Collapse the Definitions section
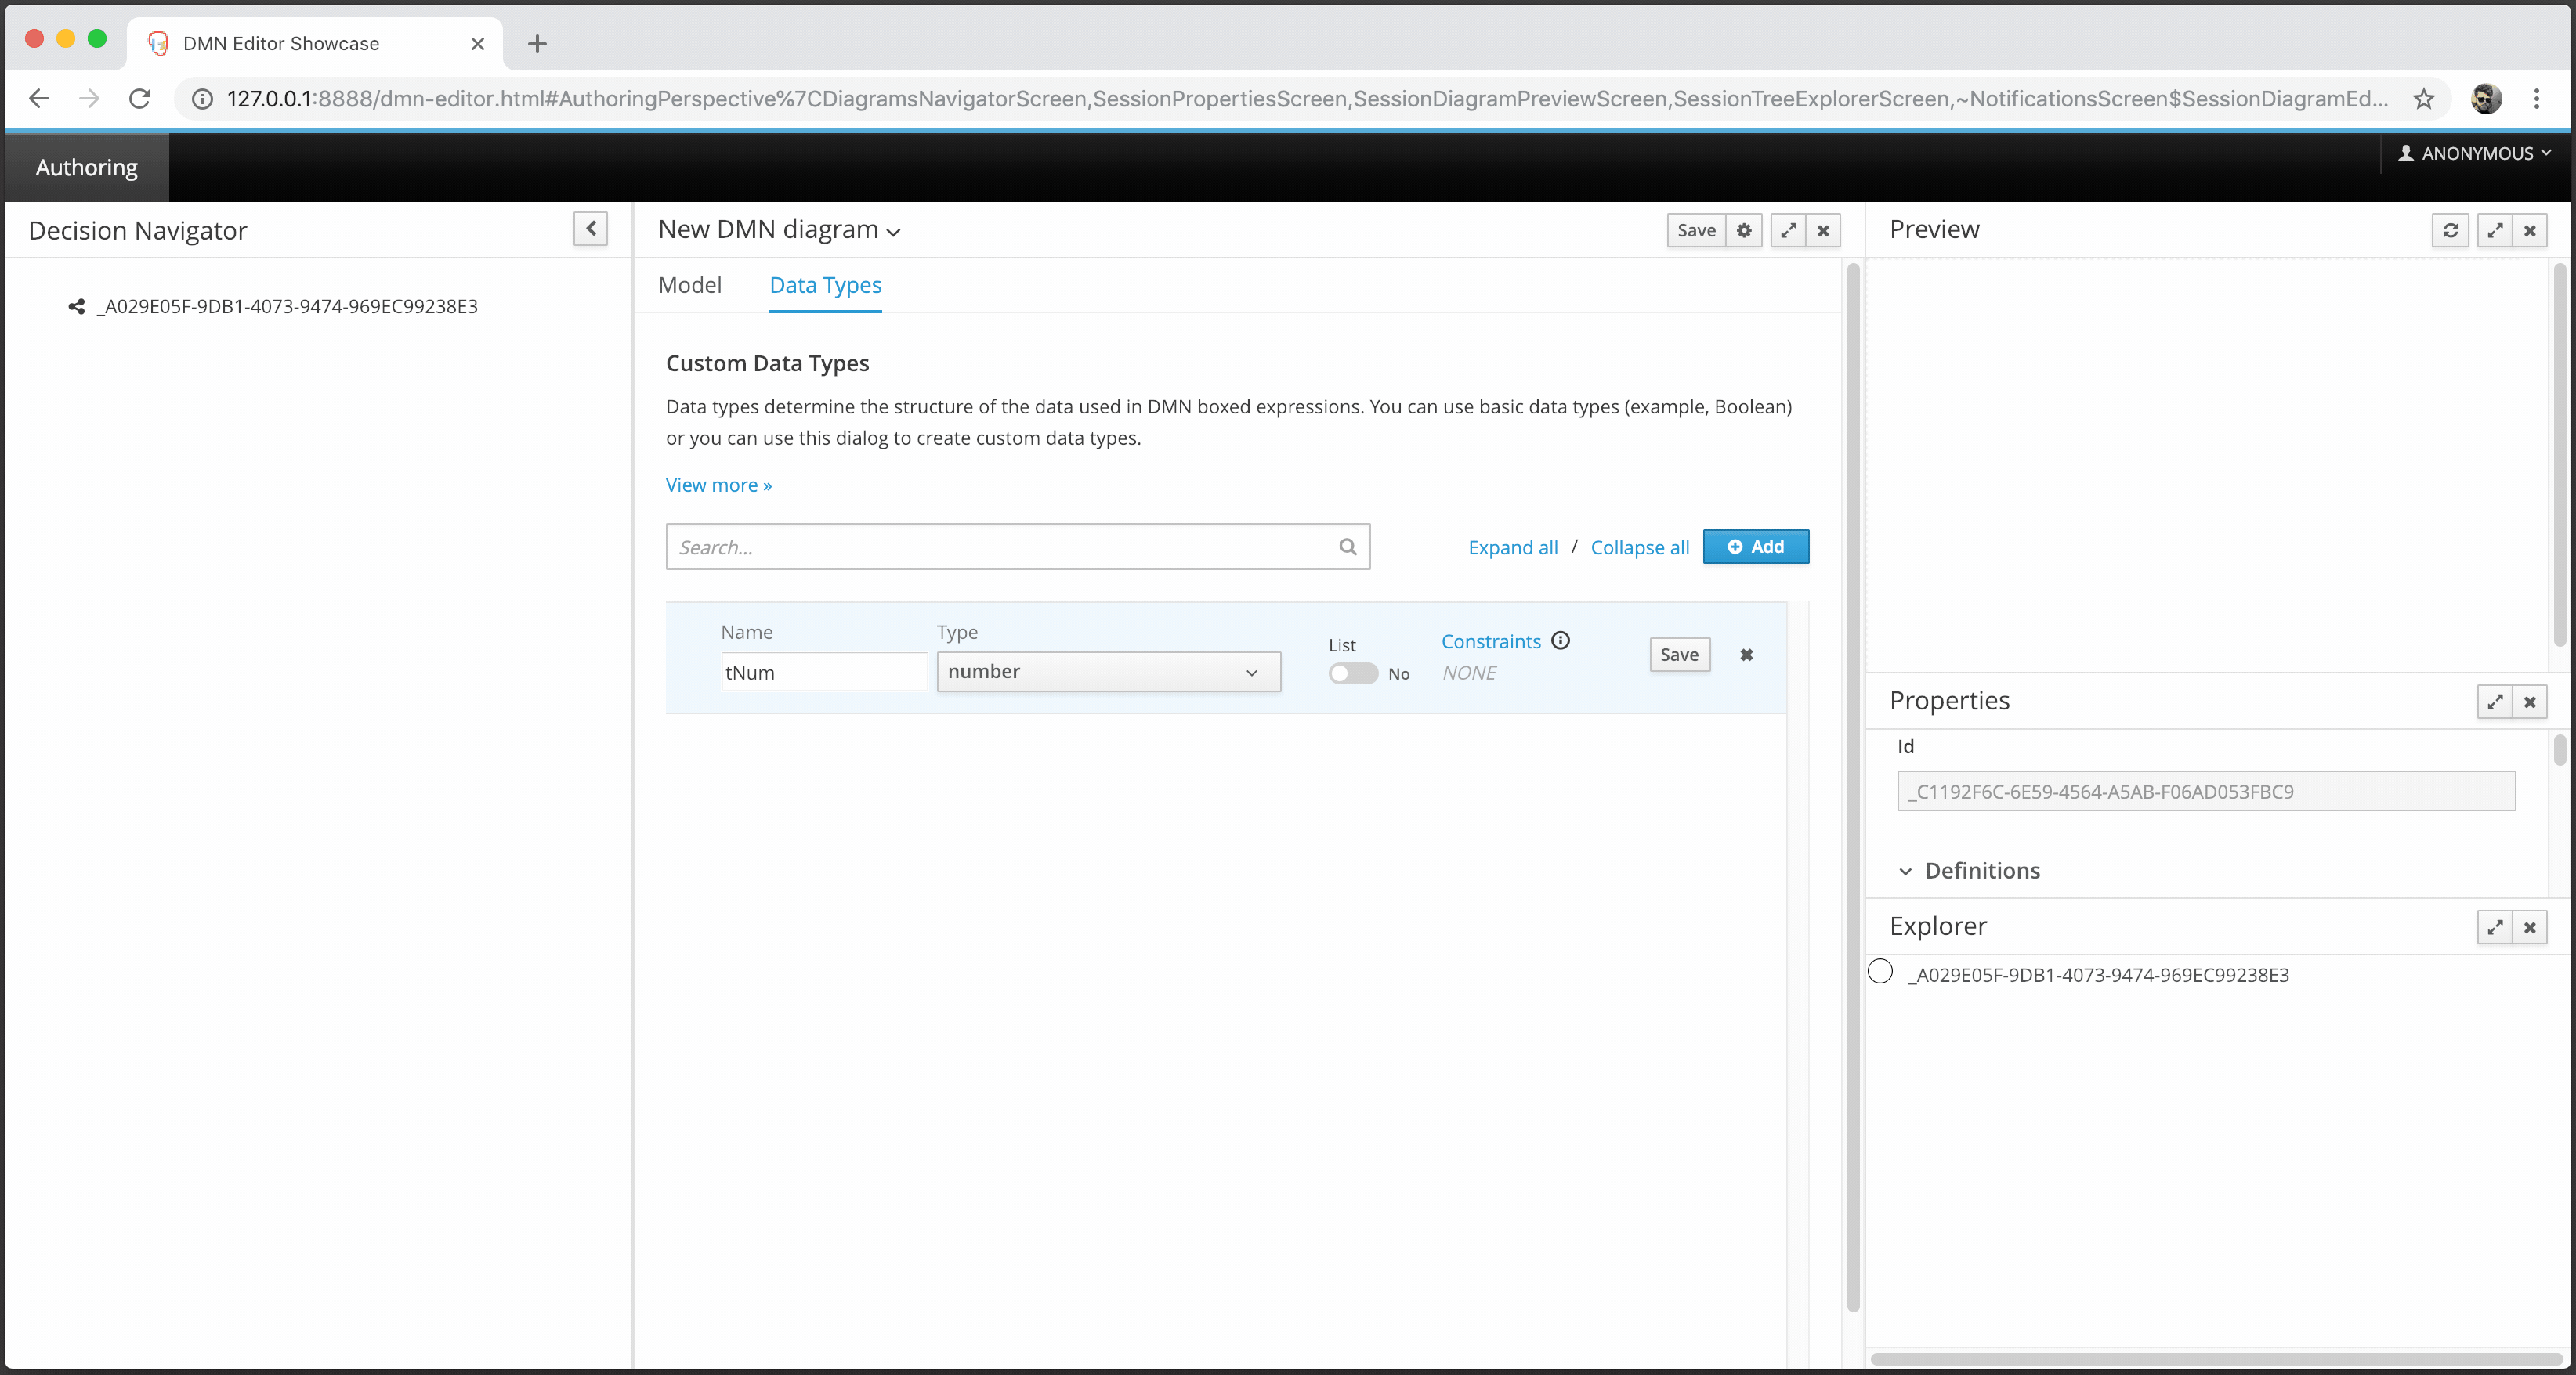2576x1375 pixels. 1905,872
